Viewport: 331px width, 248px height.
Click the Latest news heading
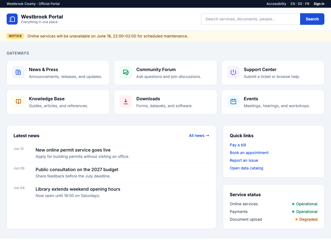(x=26, y=136)
